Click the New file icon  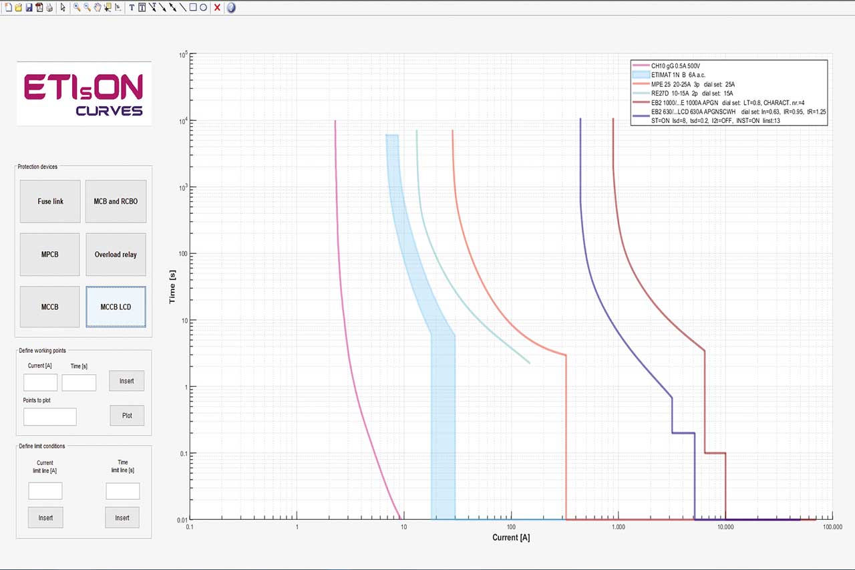[x=8, y=7]
